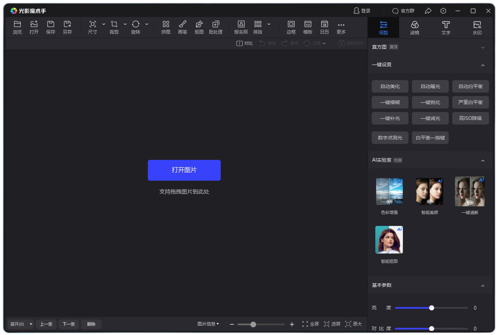Screen dimensions: 498x335
Task: Click the 自动白平衡 button
Action: click(x=471, y=86)
